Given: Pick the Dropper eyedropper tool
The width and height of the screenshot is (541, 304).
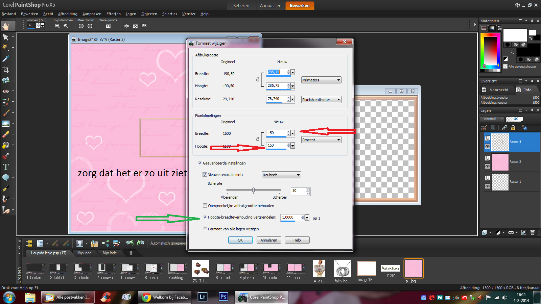Looking at the screenshot, I should click(6, 59).
